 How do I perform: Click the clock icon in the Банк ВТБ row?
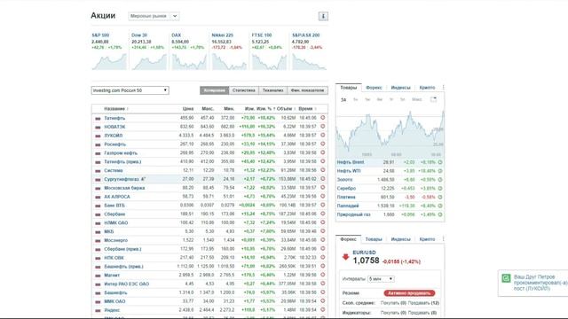323,205
